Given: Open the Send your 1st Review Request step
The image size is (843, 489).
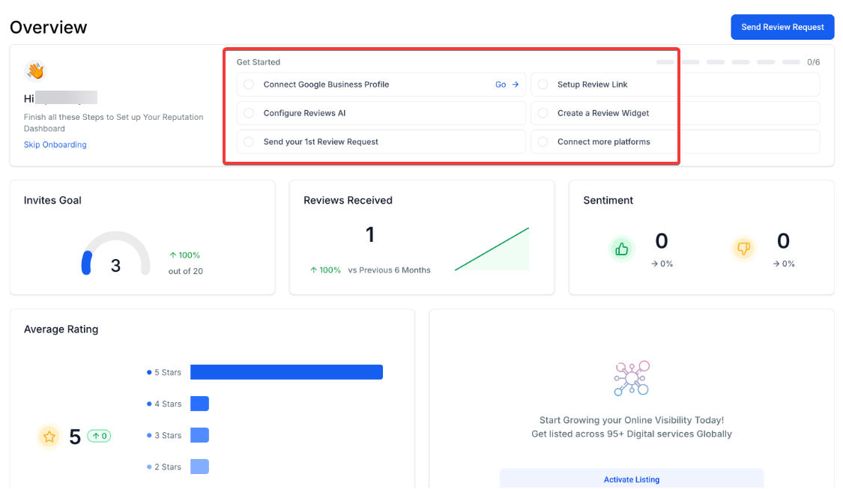Looking at the screenshot, I should (x=381, y=142).
